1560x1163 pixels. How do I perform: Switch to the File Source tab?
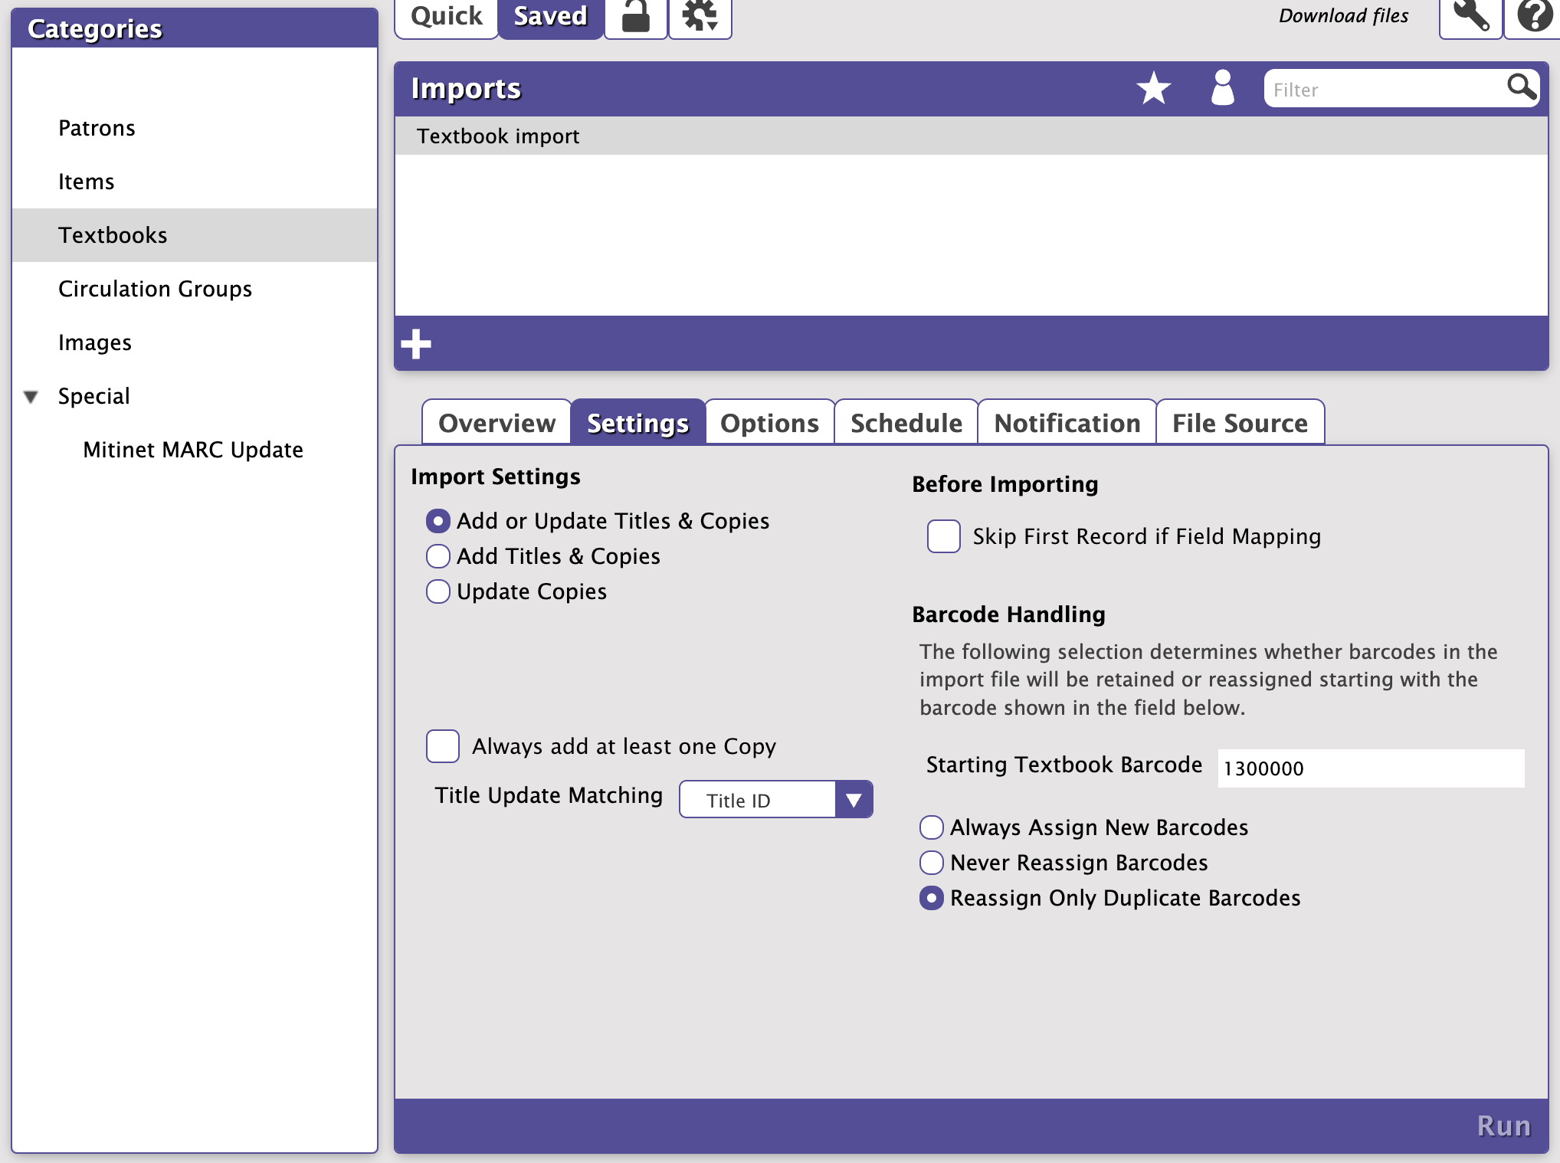(1239, 423)
